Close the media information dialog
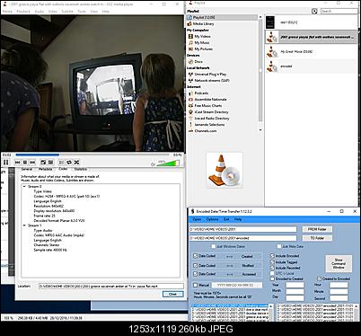 tap(172, 294)
